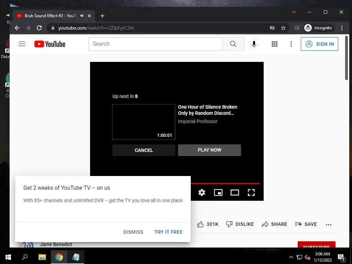Go back in Chrome
This screenshot has height=264, width=352.
(x=17, y=28)
